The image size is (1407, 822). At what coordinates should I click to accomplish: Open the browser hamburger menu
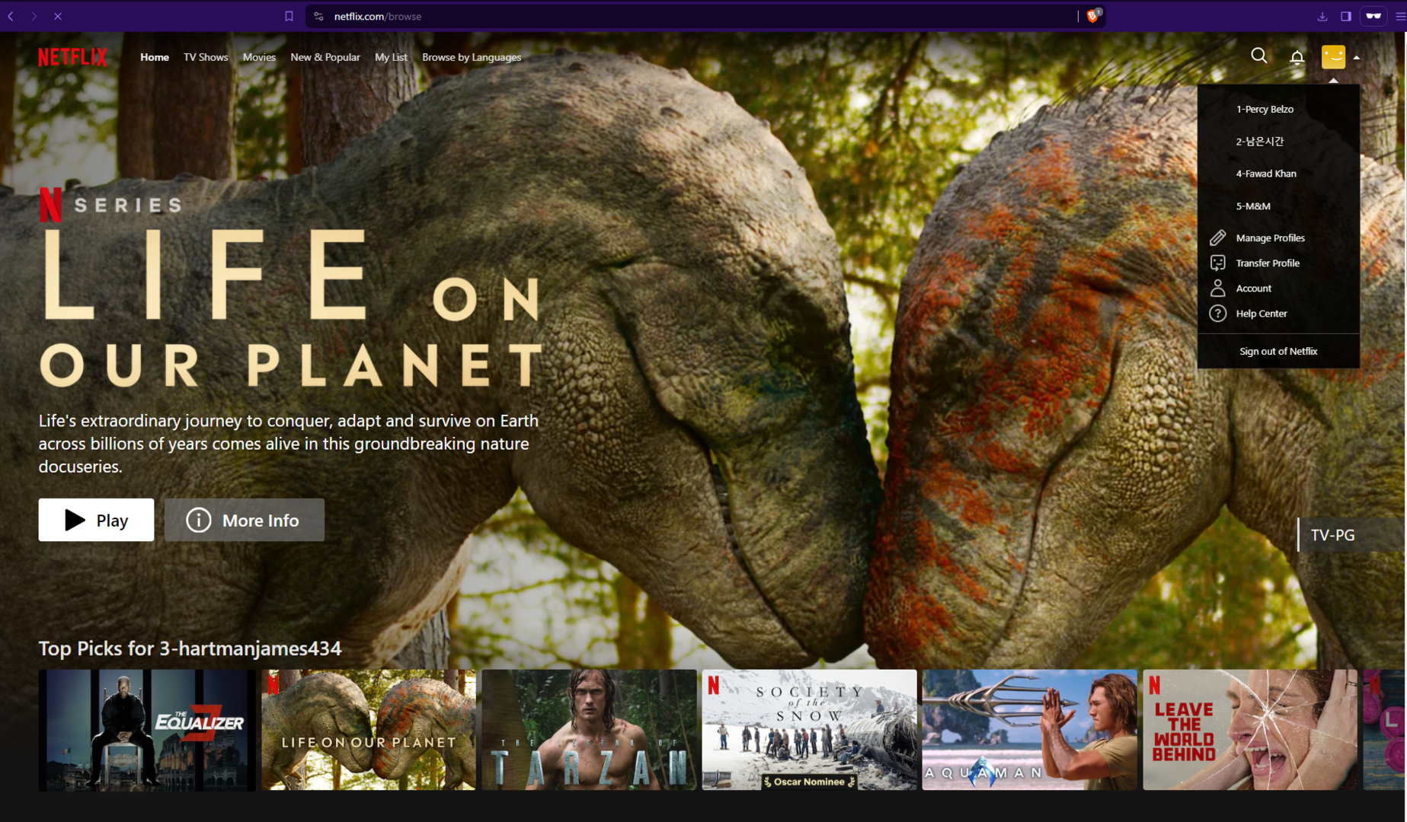point(1400,16)
